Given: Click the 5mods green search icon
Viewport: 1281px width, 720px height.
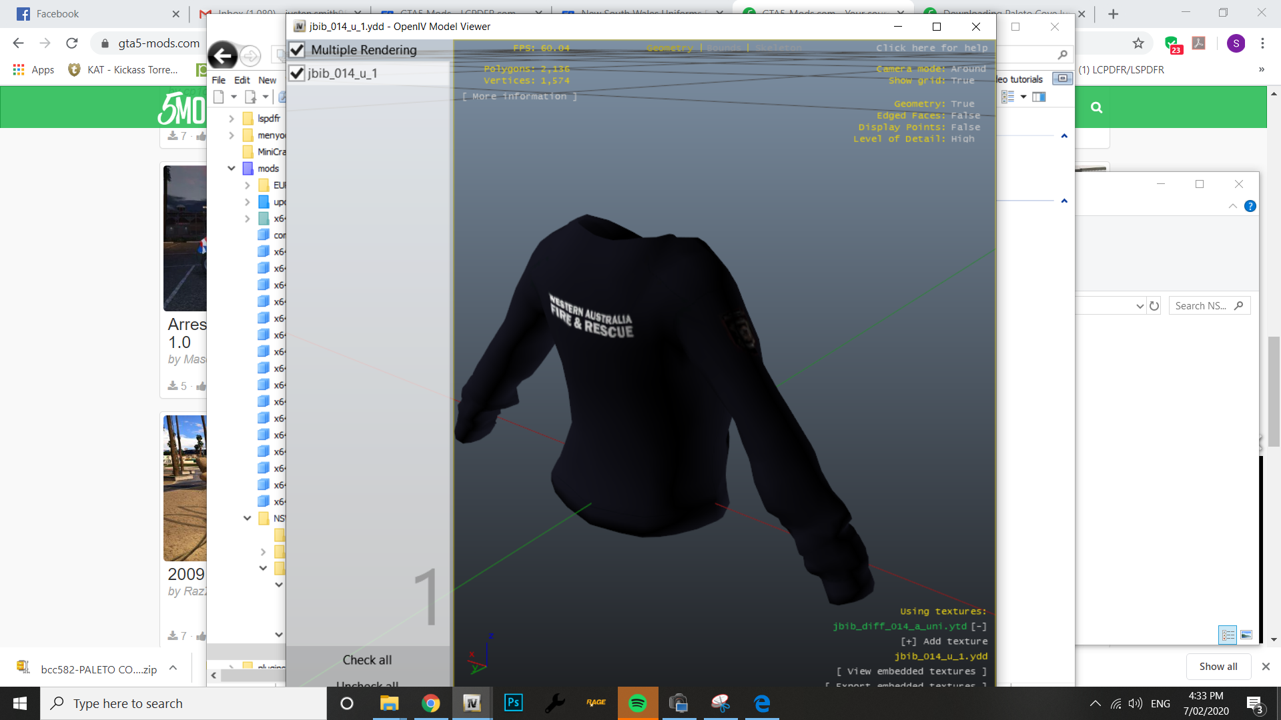Looking at the screenshot, I should click(x=1096, y=107).
